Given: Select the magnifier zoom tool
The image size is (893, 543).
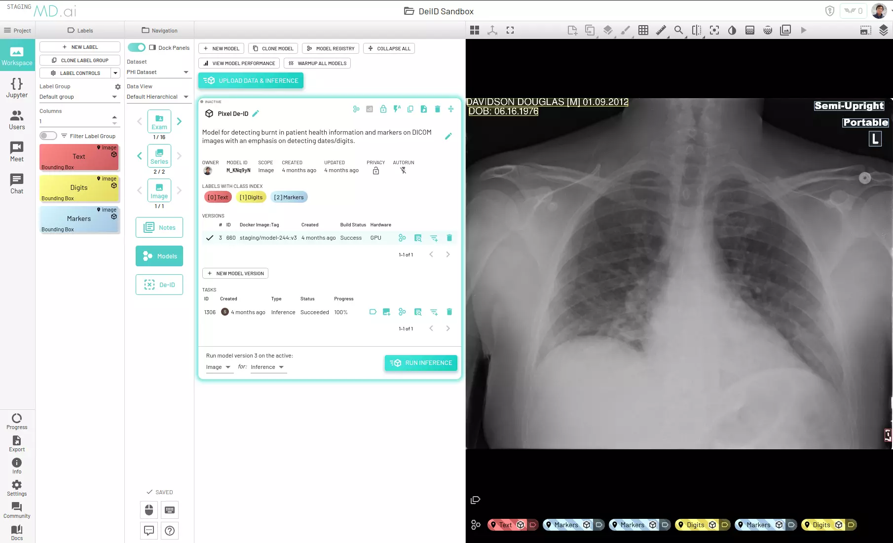Looking at the screenshot, I should [678, 30].
